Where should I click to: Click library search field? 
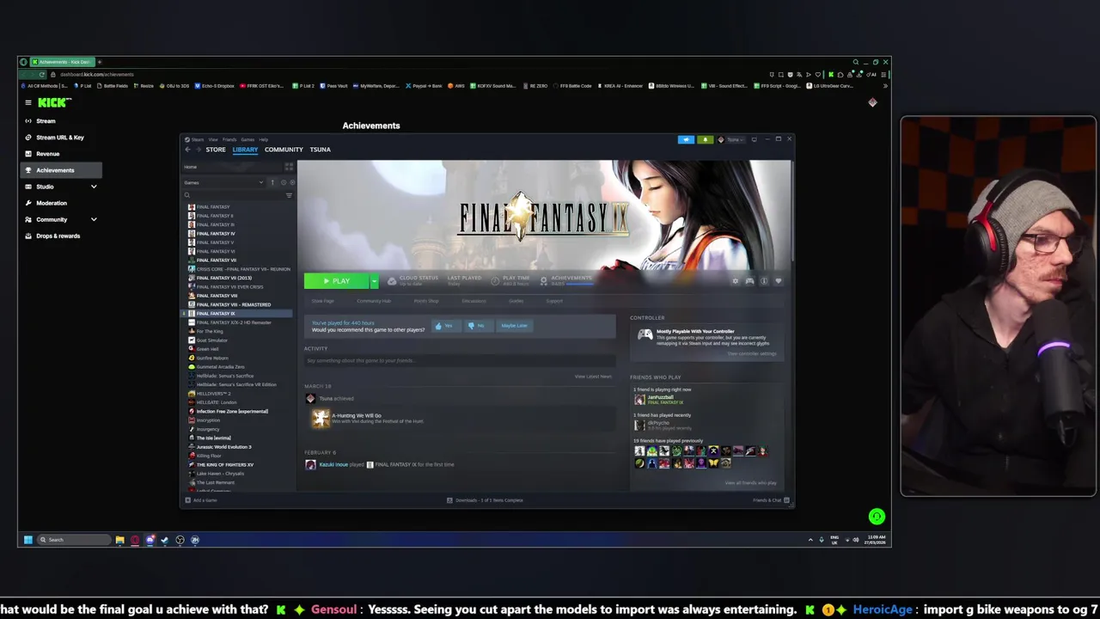tap(232, 195)
